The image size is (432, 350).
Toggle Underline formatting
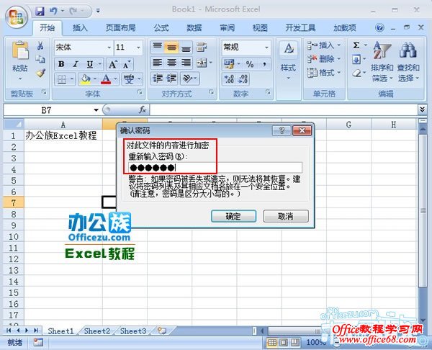[x=90, y=64]
